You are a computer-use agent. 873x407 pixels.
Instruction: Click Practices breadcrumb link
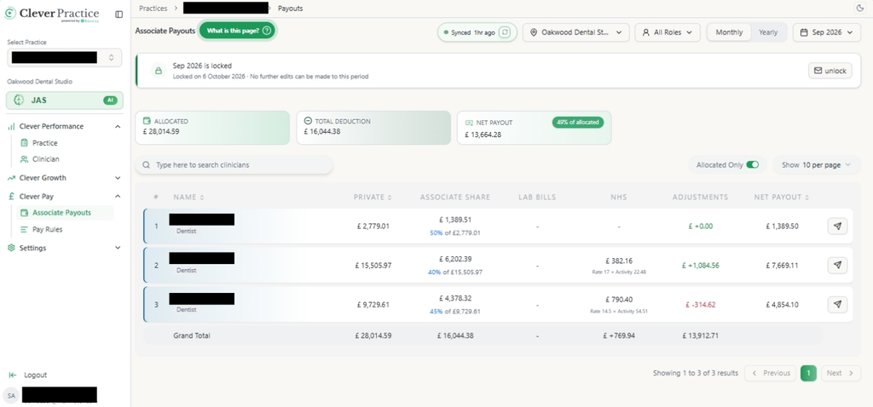tap(153, 9)
